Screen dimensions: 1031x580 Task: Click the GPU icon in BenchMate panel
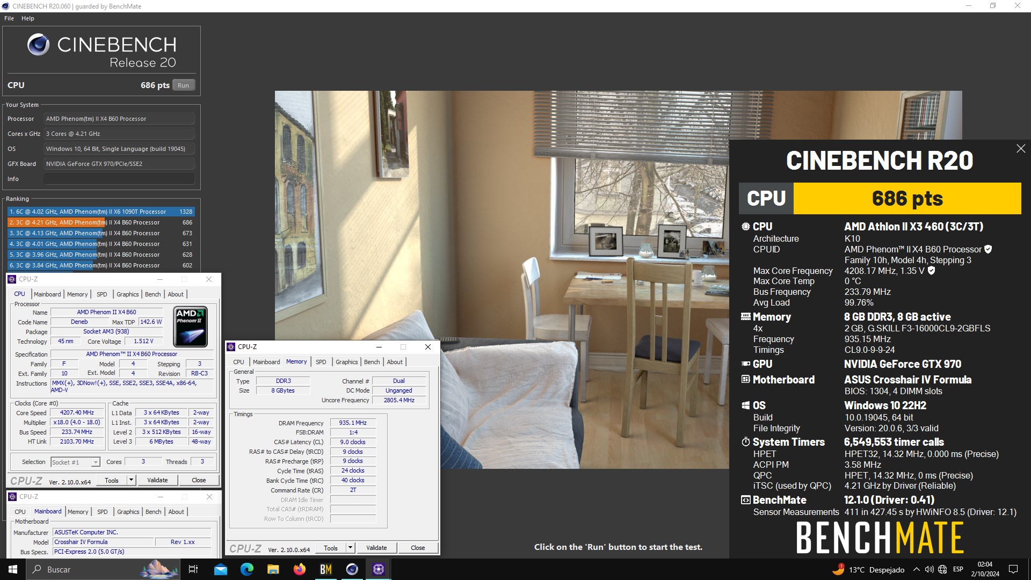(746, 364)
